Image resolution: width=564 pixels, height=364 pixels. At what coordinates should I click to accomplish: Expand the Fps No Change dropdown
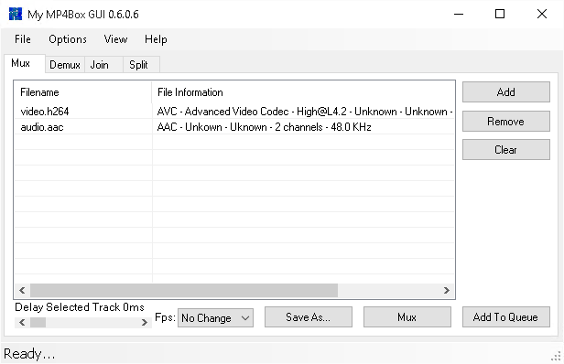click(x=215, y=317)
